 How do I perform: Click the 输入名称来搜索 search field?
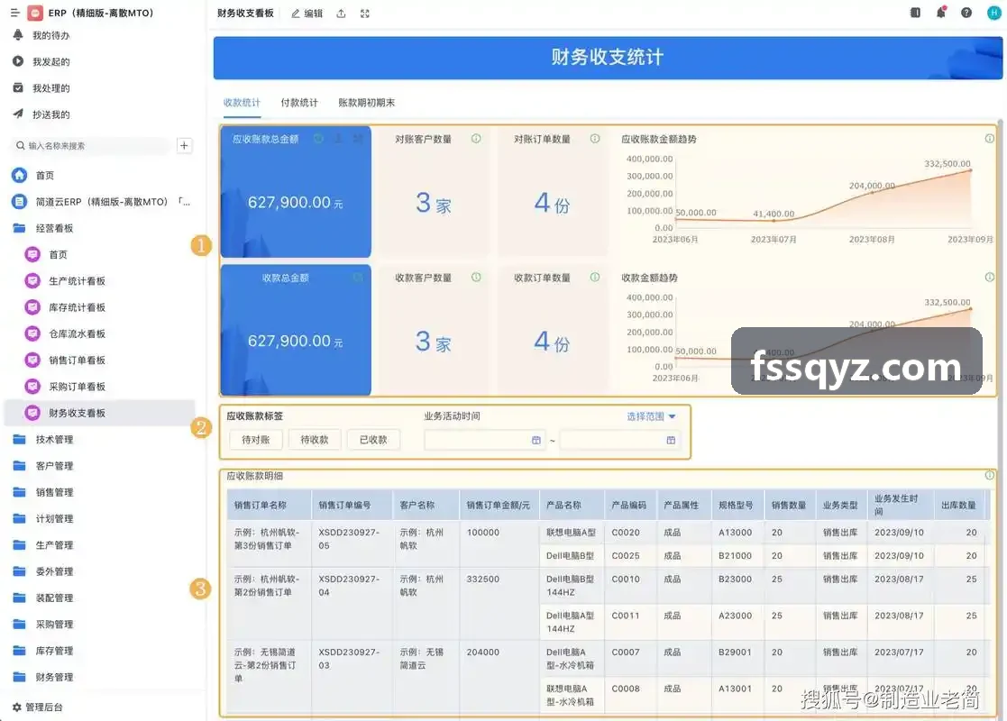(91, 146)
